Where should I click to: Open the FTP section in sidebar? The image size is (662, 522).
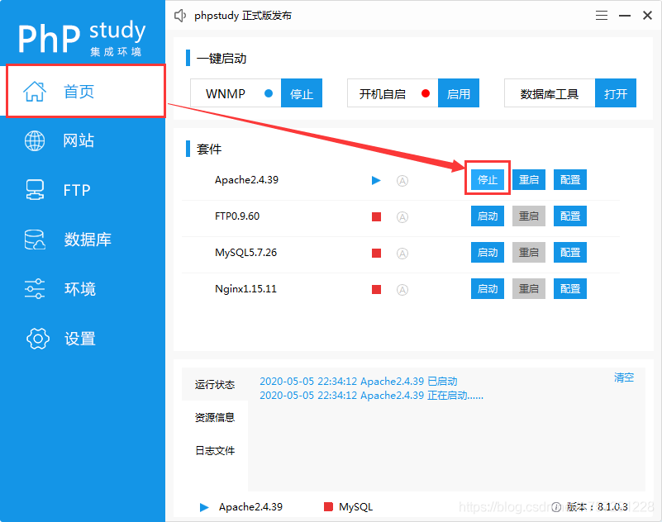pyautogui.click(x=77, y=190)
